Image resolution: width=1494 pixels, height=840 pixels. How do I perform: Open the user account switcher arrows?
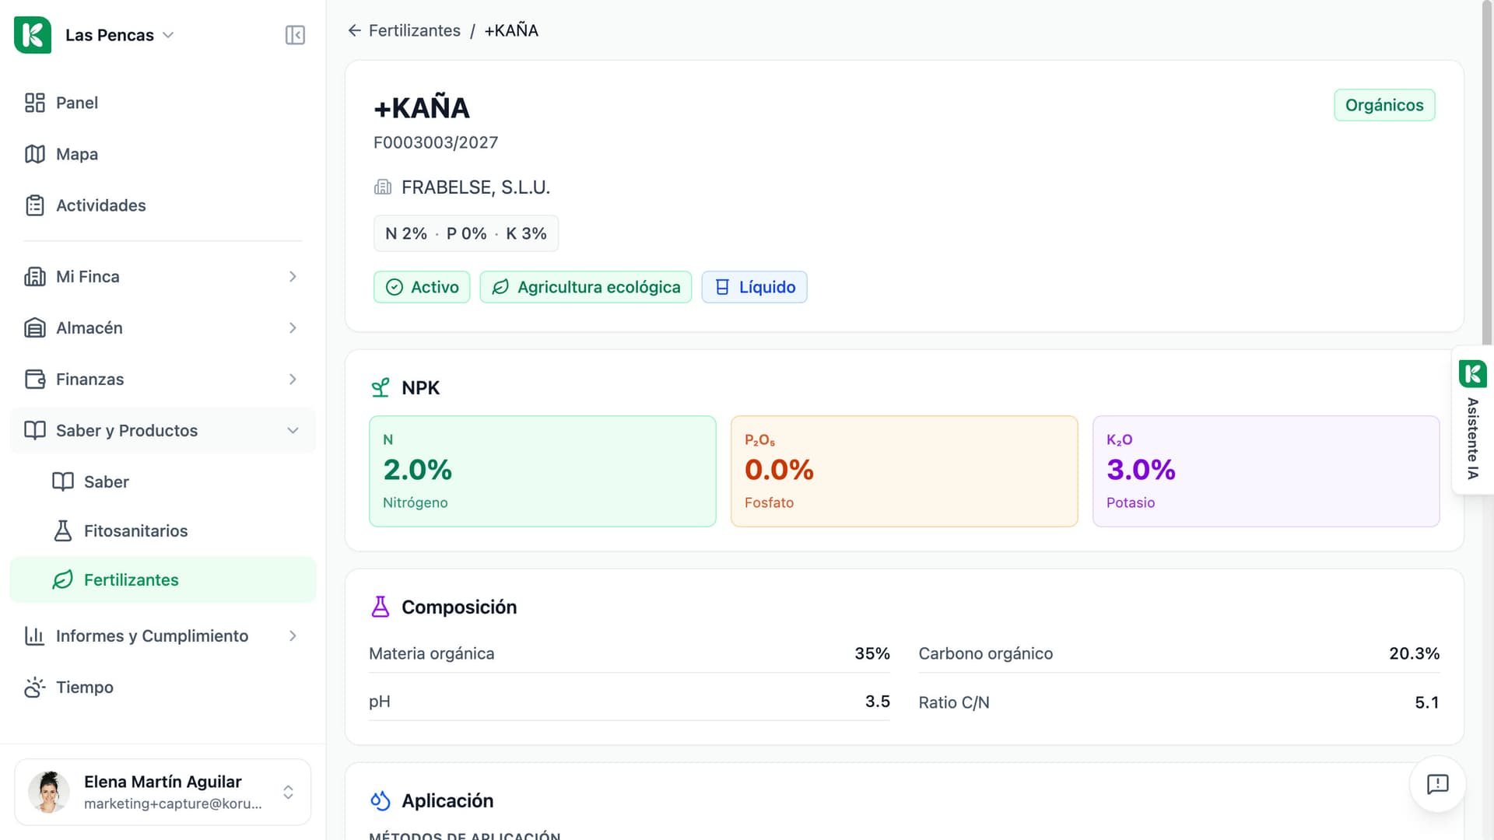(288, 792)
